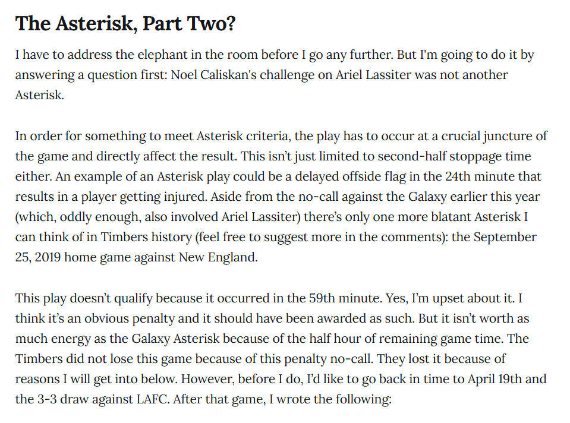Click the parenthetical '(which, oddly enough'

(77, 217)
